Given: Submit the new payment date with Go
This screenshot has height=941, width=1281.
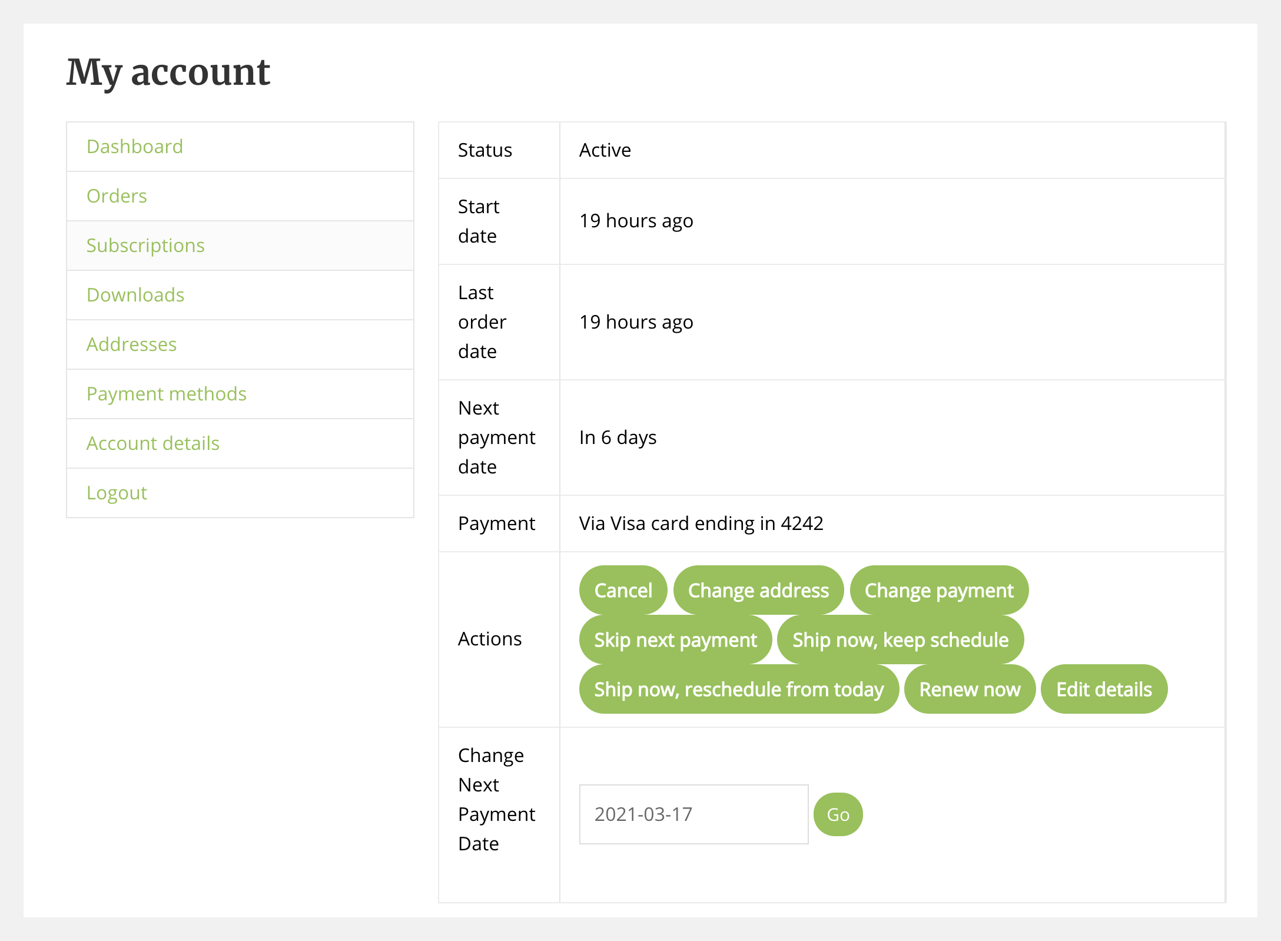Looking at the screenshot, I should pyautogui.click(x=838, y=814).
